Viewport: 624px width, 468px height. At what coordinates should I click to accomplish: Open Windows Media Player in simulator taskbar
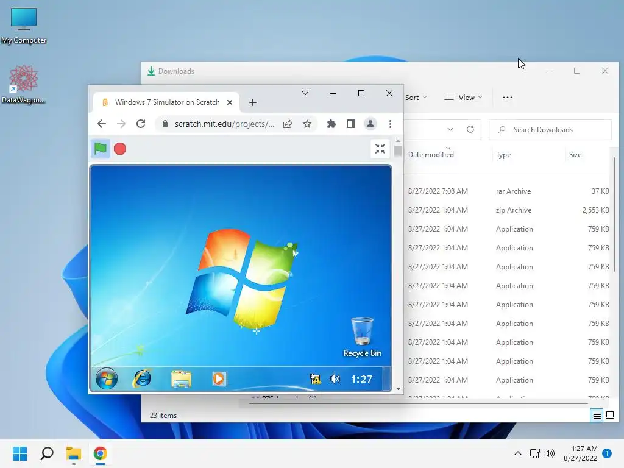point(219,378)
